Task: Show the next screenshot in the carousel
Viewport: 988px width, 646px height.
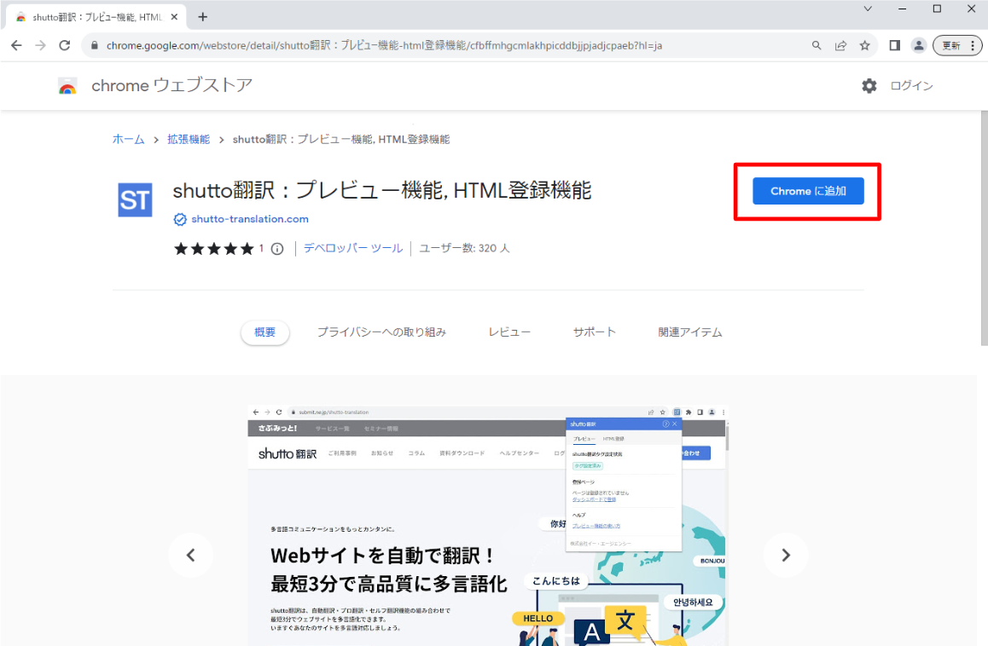Action: (786, 555)
